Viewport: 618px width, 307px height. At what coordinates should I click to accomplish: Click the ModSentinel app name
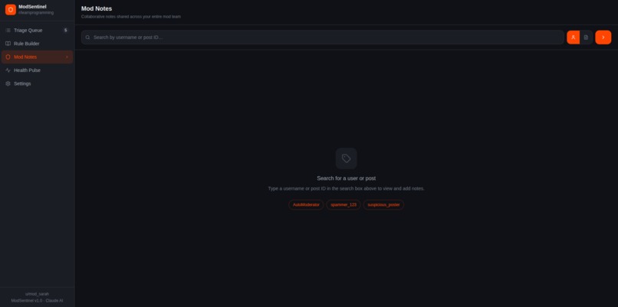click(32, 7)
